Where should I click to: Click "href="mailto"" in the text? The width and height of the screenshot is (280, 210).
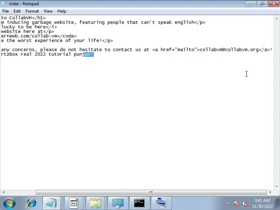pyautogui.click(x=179, y=50)
